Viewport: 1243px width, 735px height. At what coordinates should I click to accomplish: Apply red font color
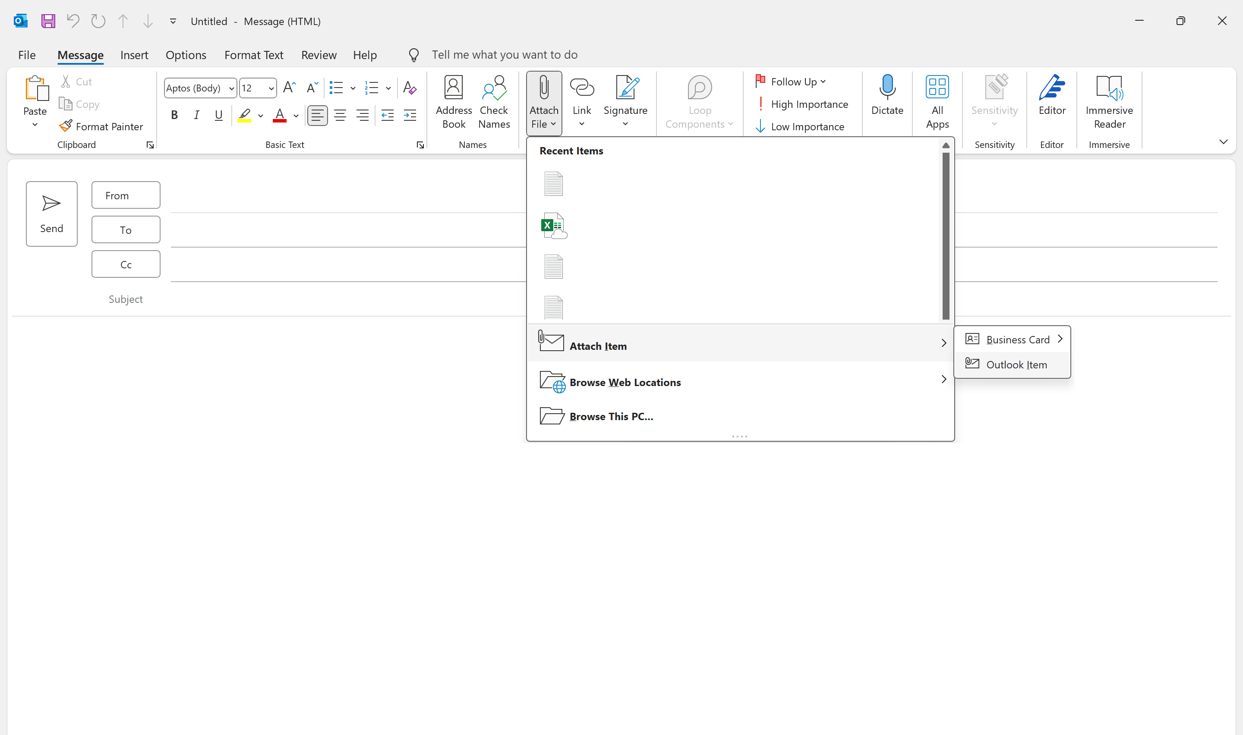pyautogui.click(x=279, y=116)
